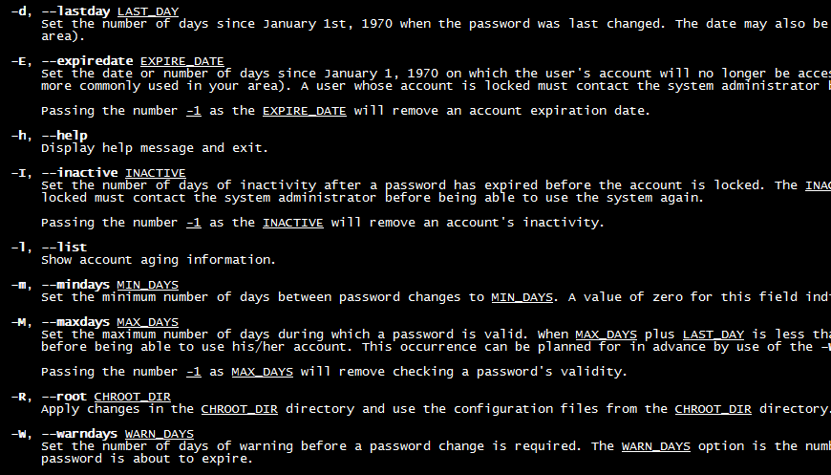Click the --lastday option flag
Viewport: 831px width, 475px height.
tap(75, 11)
